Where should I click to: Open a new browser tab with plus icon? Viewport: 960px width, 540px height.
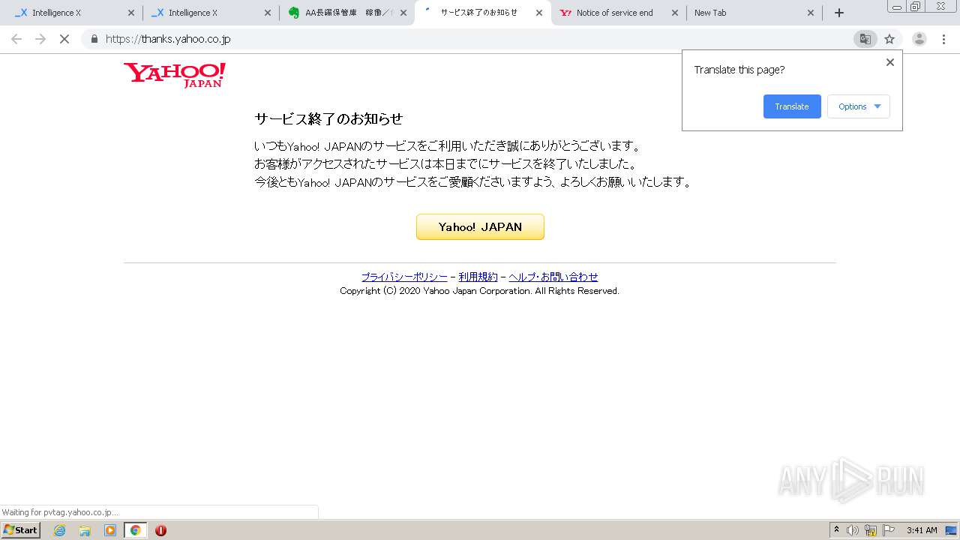coord(839,13)
